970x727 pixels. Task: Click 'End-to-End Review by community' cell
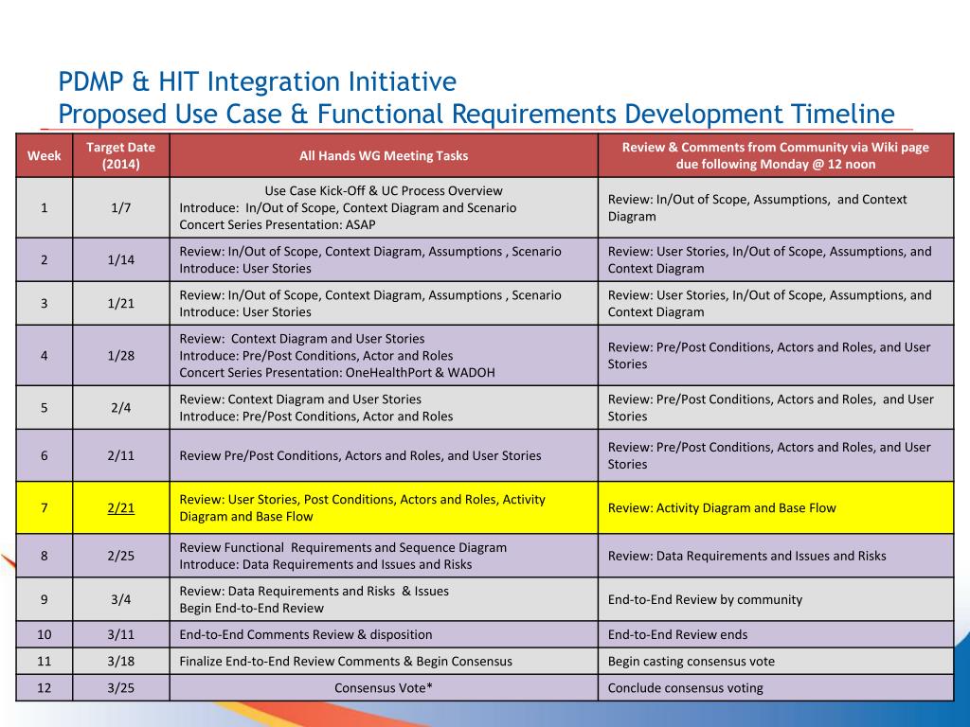776,599
